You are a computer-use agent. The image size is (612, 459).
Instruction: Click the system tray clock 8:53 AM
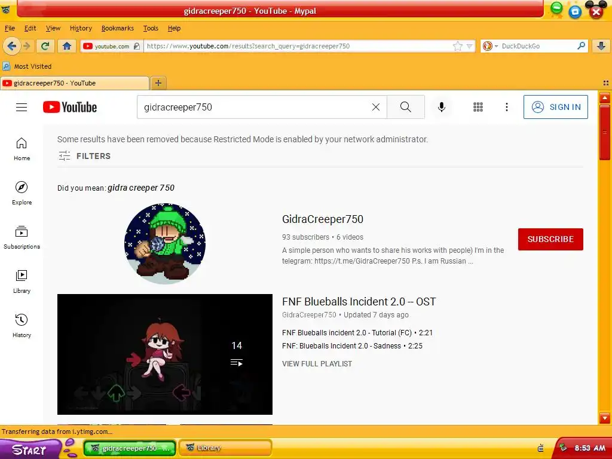click(590, 448)
